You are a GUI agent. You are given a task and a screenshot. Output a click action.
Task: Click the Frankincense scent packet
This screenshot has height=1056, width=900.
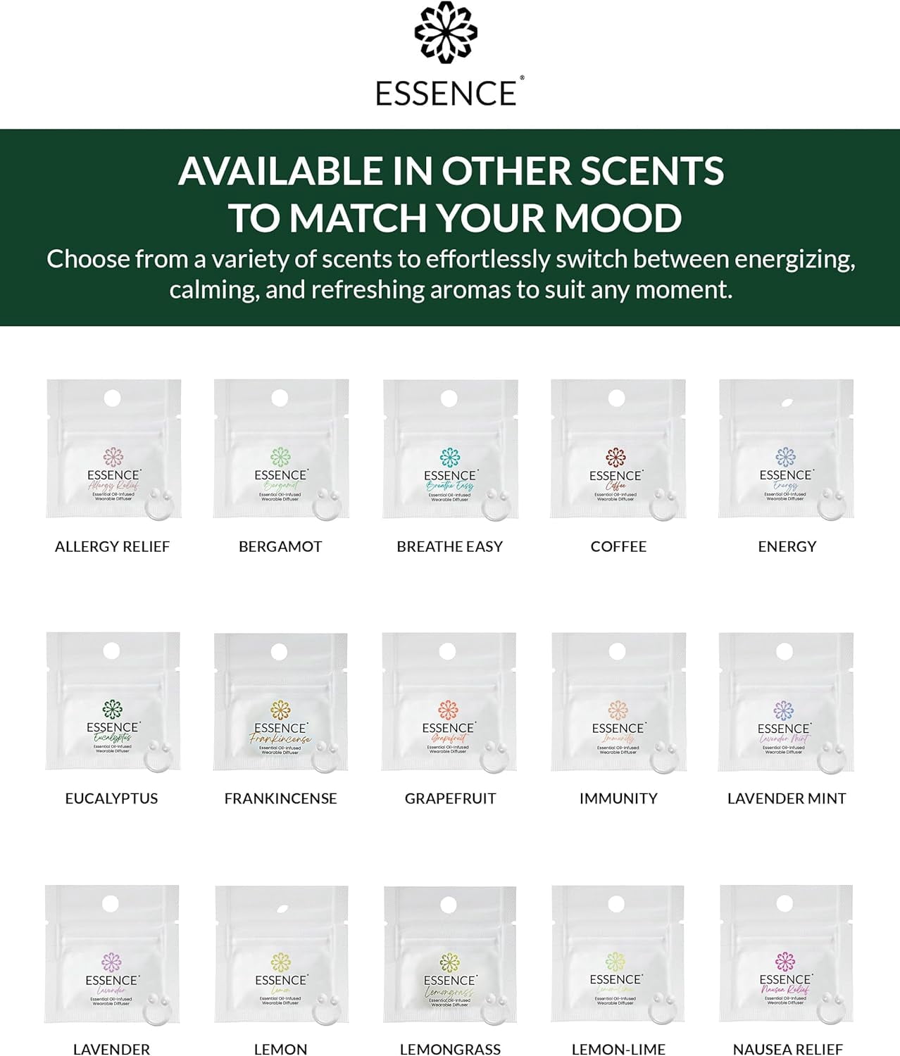tap(280, 702)
